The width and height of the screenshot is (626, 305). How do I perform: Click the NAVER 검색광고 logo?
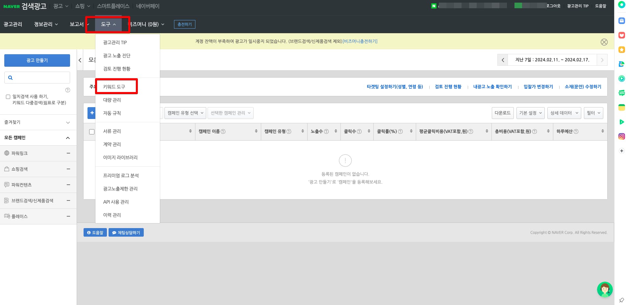[25, 6]
